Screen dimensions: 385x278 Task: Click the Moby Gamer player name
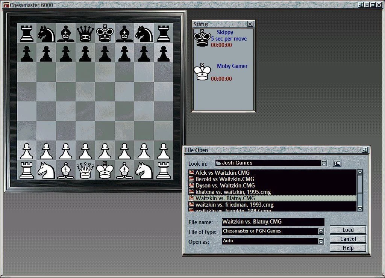point(232,66)
